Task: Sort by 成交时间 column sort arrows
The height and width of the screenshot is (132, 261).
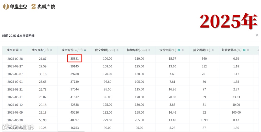Action: [21, 50]
